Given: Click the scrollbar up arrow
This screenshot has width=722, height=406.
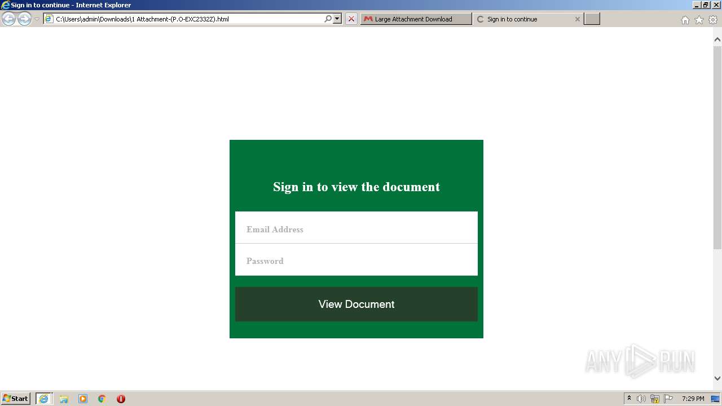Looking at the screenshot, I should tap(717, 39).
